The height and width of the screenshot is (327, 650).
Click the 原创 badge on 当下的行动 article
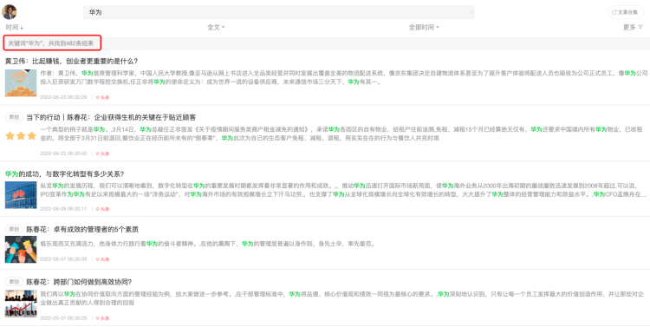pos(14,117)
